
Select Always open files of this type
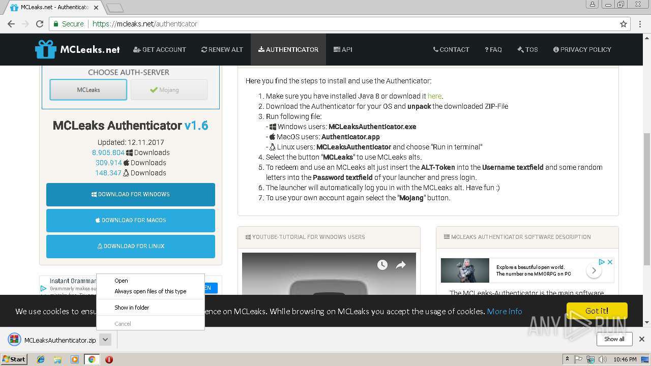tap(151, 291)
